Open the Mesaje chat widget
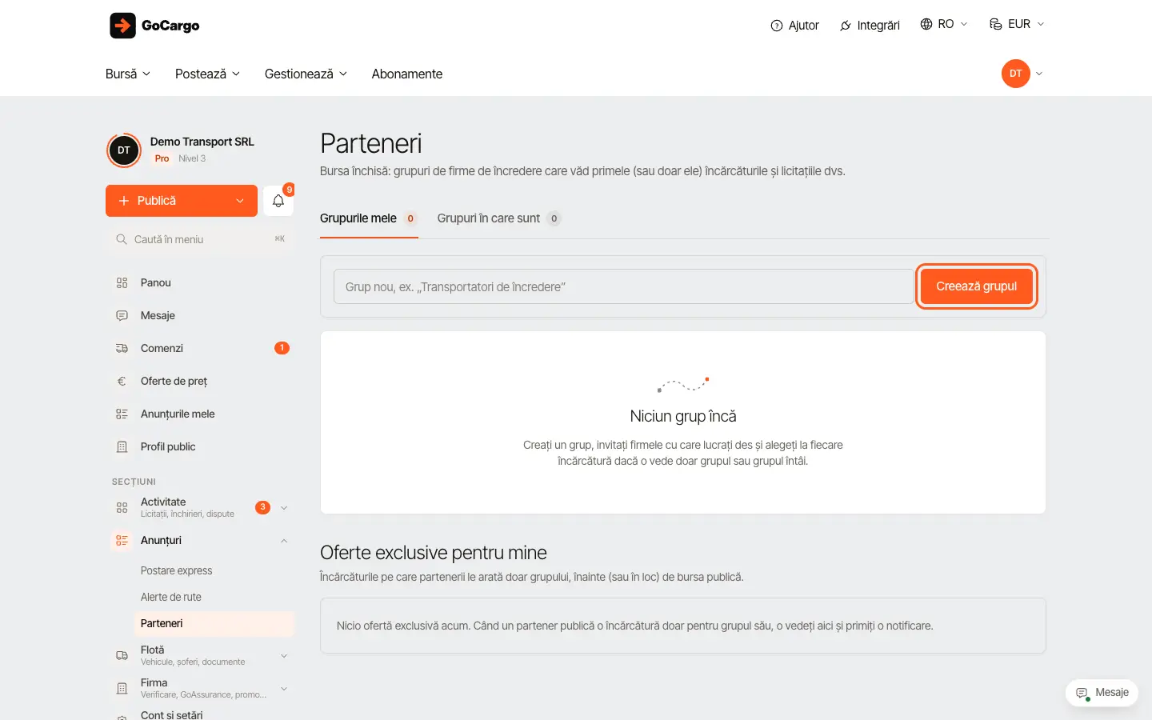The image size is (1152, 720). 1102,693
